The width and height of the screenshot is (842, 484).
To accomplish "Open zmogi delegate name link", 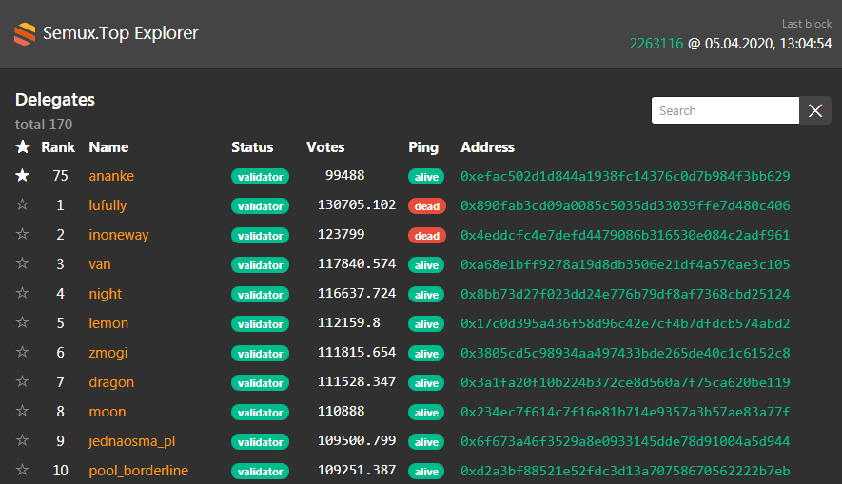I will (x=108, y=353).
